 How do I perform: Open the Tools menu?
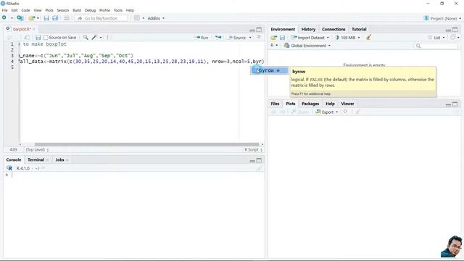(117, 10)
